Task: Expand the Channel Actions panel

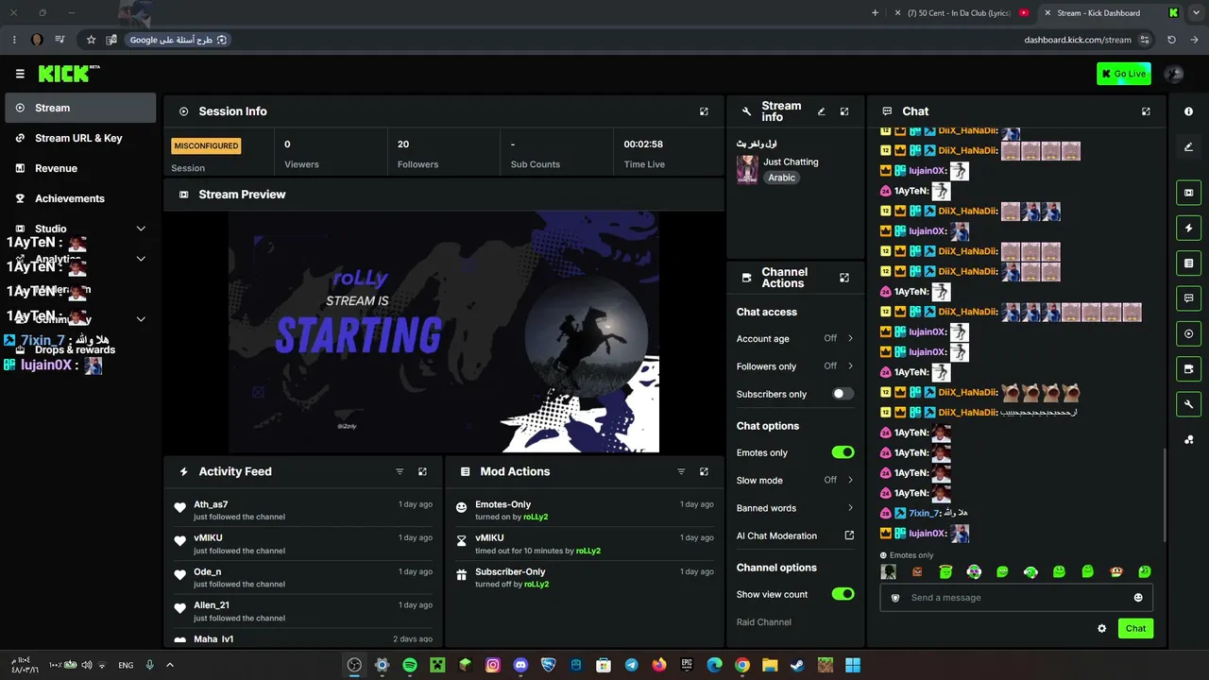Action: pyautogui.click(x=844, y=278)
